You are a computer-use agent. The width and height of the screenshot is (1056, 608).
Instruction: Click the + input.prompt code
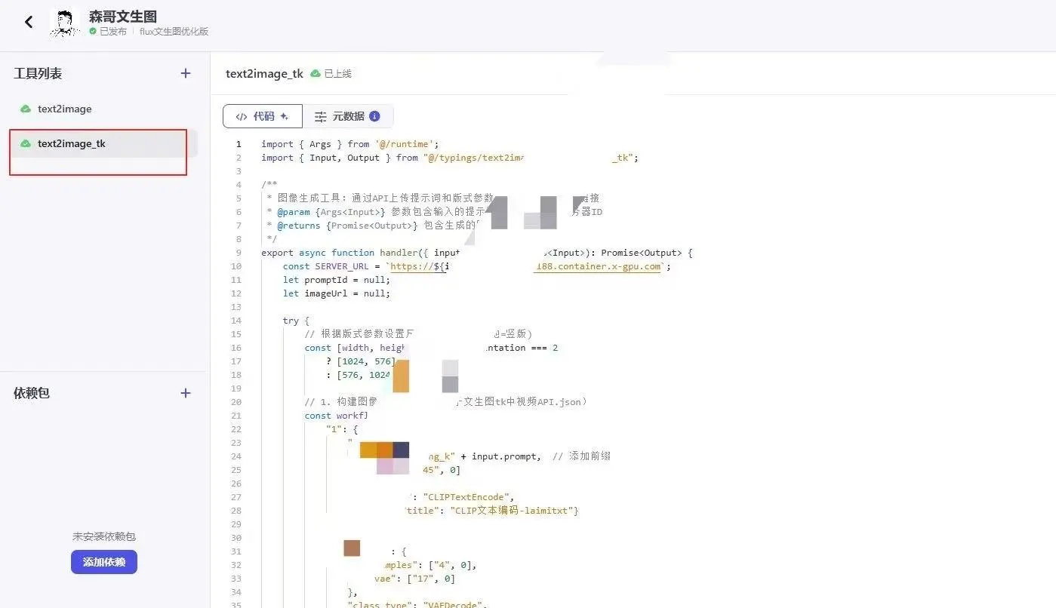500,456
